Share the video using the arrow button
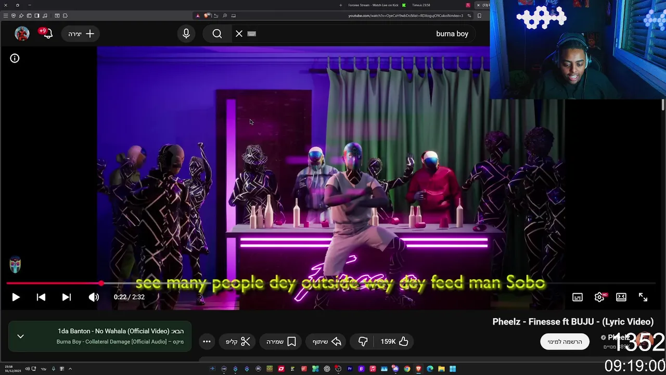 point(327,342)
